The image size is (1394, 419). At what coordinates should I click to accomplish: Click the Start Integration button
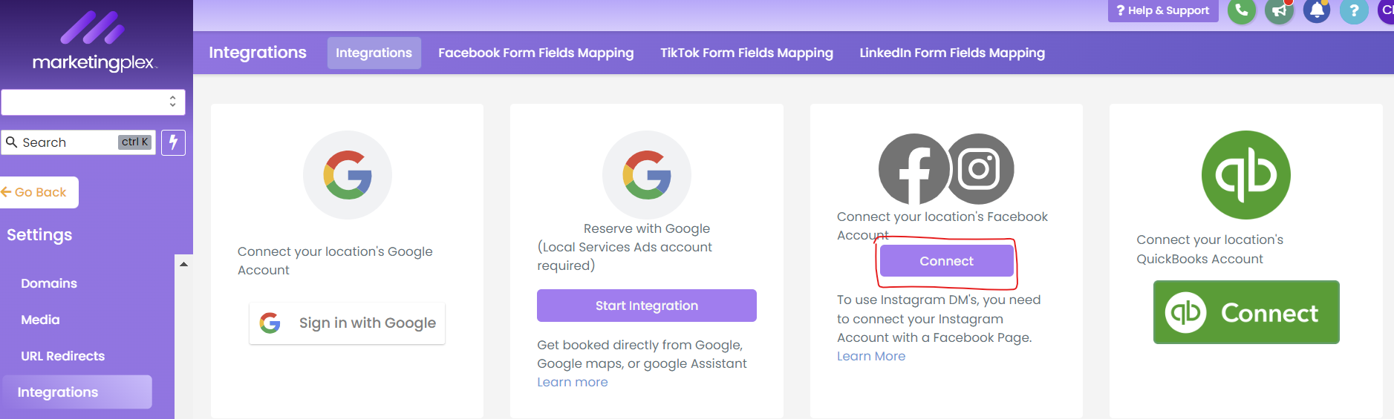pos(647,306)
